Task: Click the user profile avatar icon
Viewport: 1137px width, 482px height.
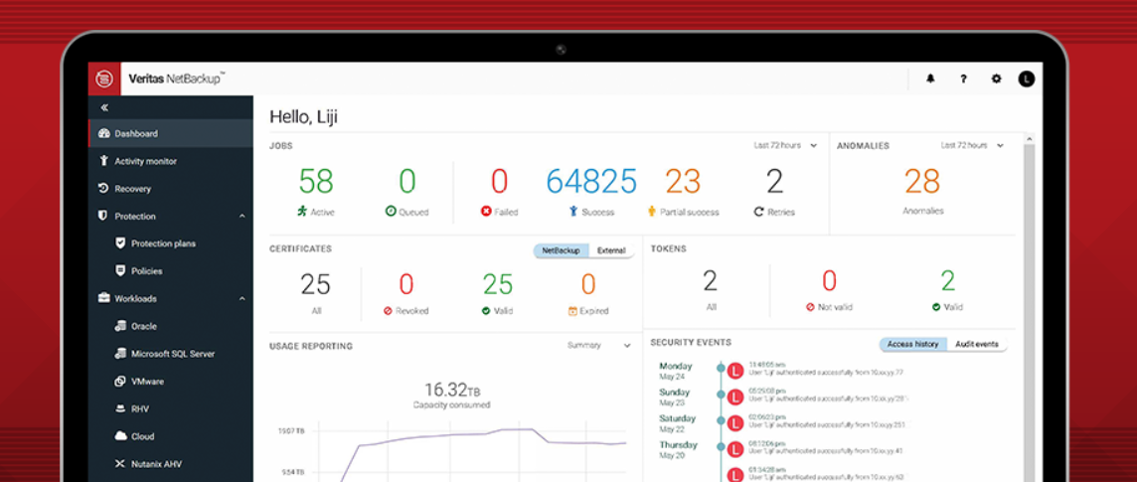Action: (1027, 80)
